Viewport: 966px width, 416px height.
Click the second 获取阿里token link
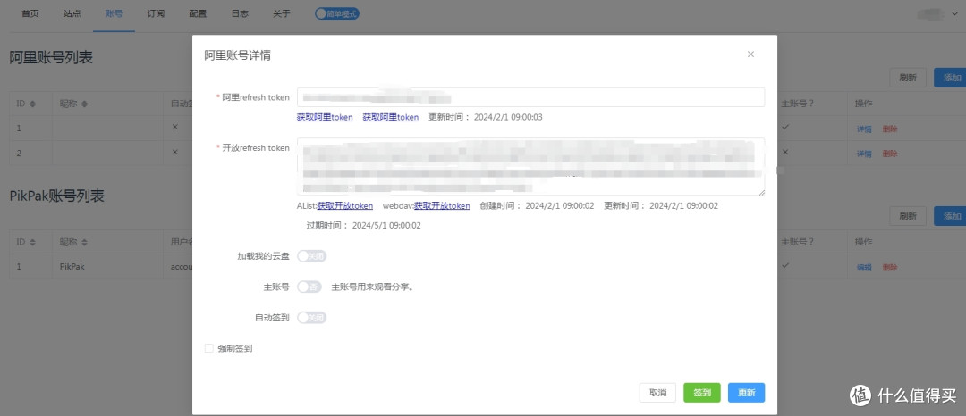(x=391, y=117)
